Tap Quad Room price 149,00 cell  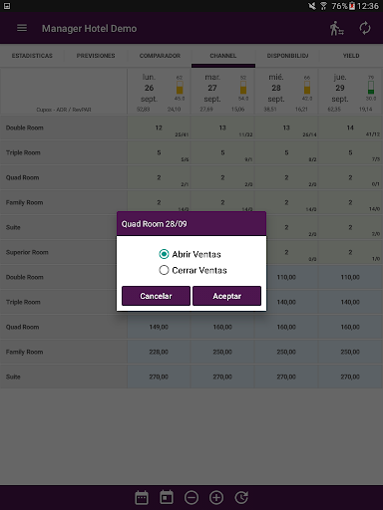pyautogui.click(x=159, y=327)
